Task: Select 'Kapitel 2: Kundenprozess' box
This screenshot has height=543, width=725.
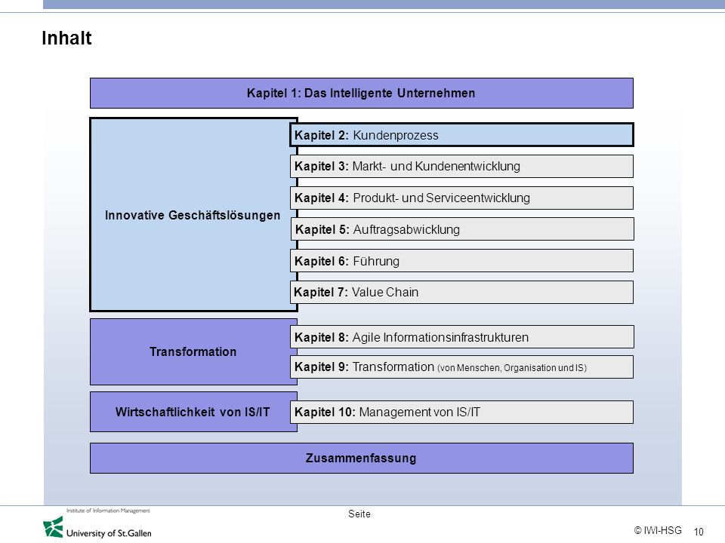Action: click(x=462, y=135)
